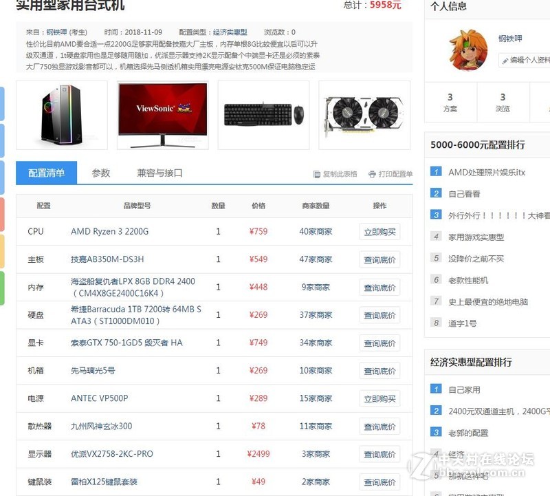Click 立即购买 for ANTEC VP500P
Screen dimensions: 550x496
point(380,399)
